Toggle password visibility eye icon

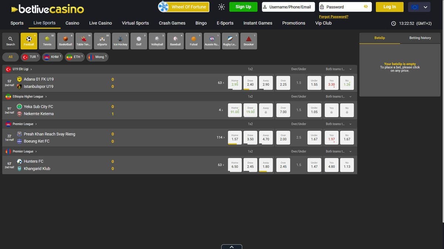(366, 7)
